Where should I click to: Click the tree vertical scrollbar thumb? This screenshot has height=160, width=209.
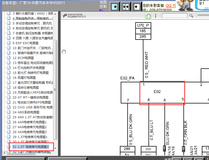(55, 90)
